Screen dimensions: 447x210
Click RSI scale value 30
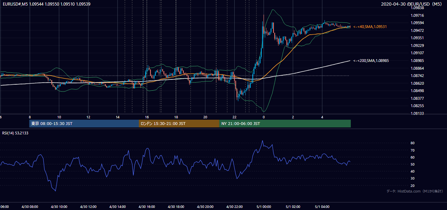pos(412,178)
